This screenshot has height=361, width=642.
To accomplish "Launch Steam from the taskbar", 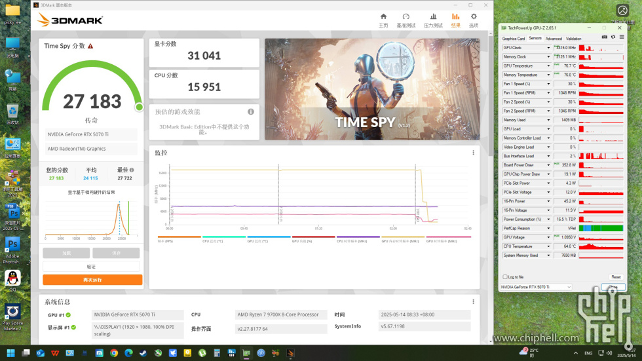I will (x=143, y=353).
